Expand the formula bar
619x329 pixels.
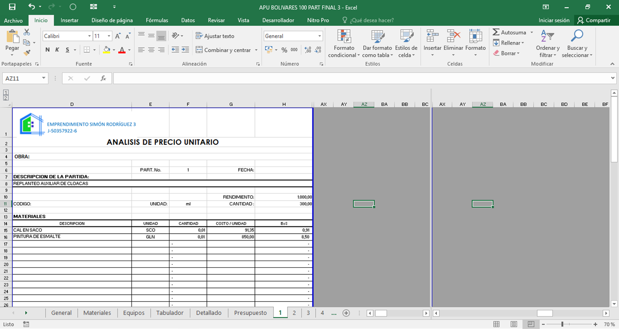pos(613,78)
